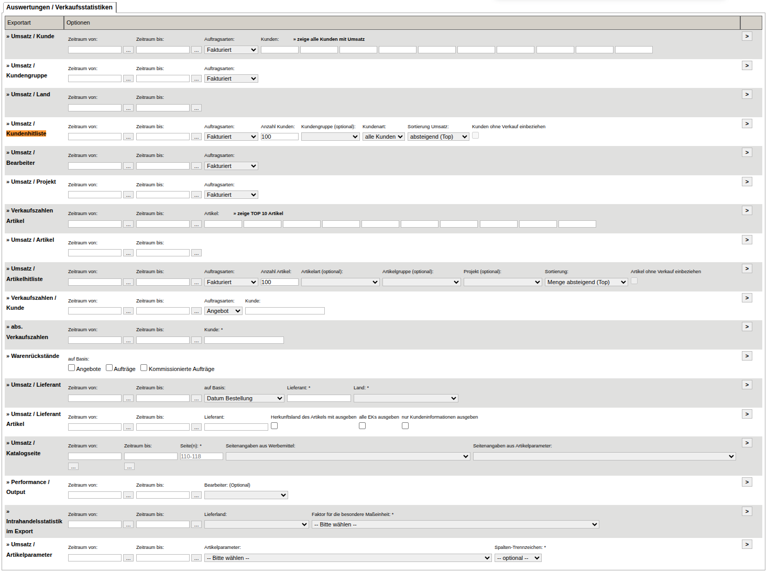
Task: Tick the Kommissionierte Aufträge checkbox
Action: [x=144, y=368]
